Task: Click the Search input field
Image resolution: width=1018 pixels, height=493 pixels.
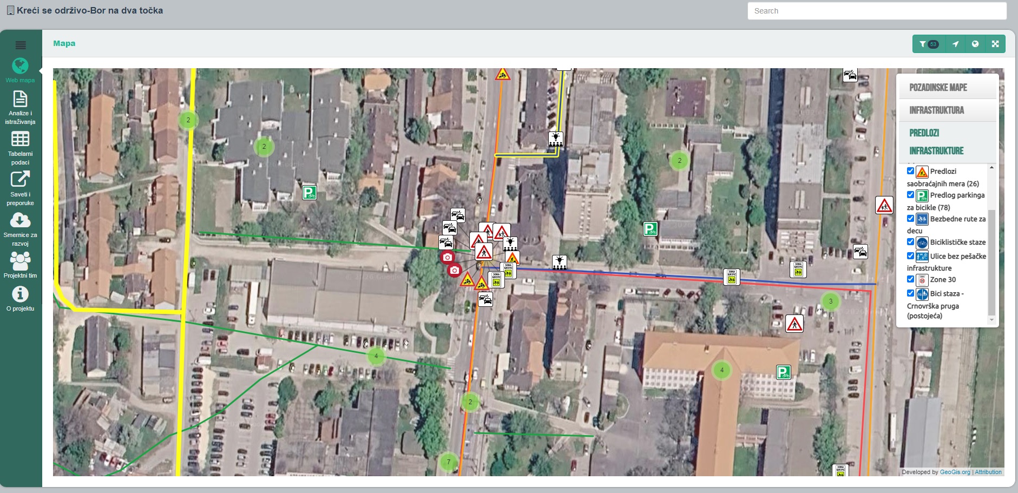Action: (x=877, y=11)
